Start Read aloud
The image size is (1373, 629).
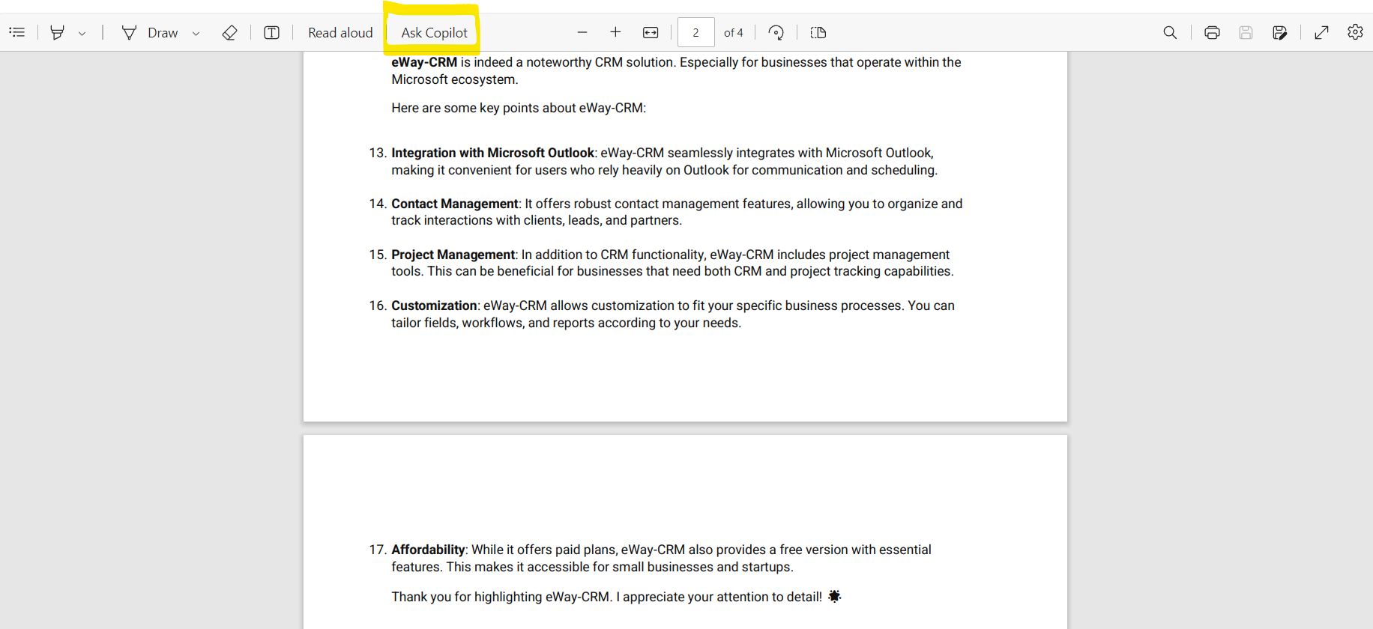[x=340, y=32]
